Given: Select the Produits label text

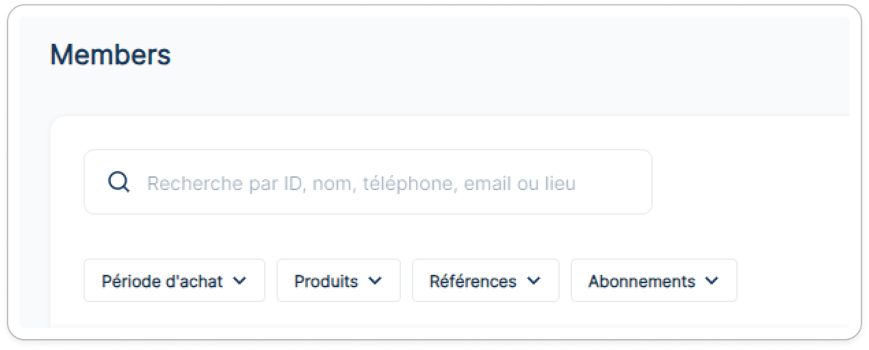Looking at the screenshot, I should [326, 281].
